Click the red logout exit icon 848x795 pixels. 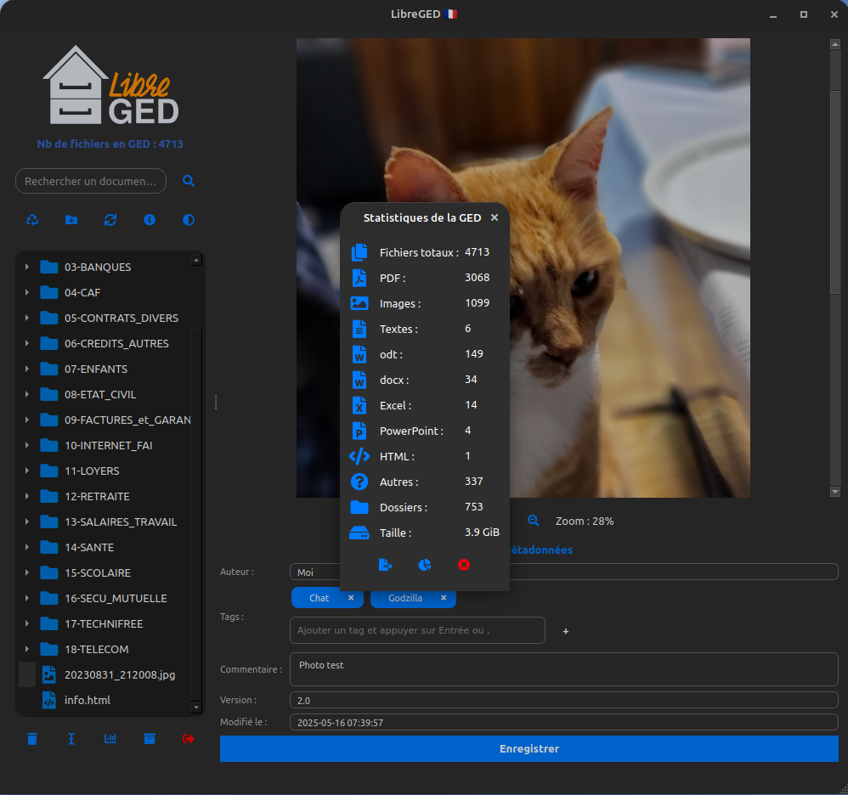[189, 739]
